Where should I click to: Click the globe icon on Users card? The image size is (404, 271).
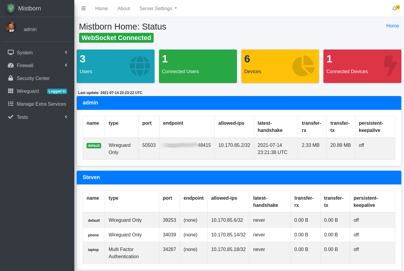point(140,66)
